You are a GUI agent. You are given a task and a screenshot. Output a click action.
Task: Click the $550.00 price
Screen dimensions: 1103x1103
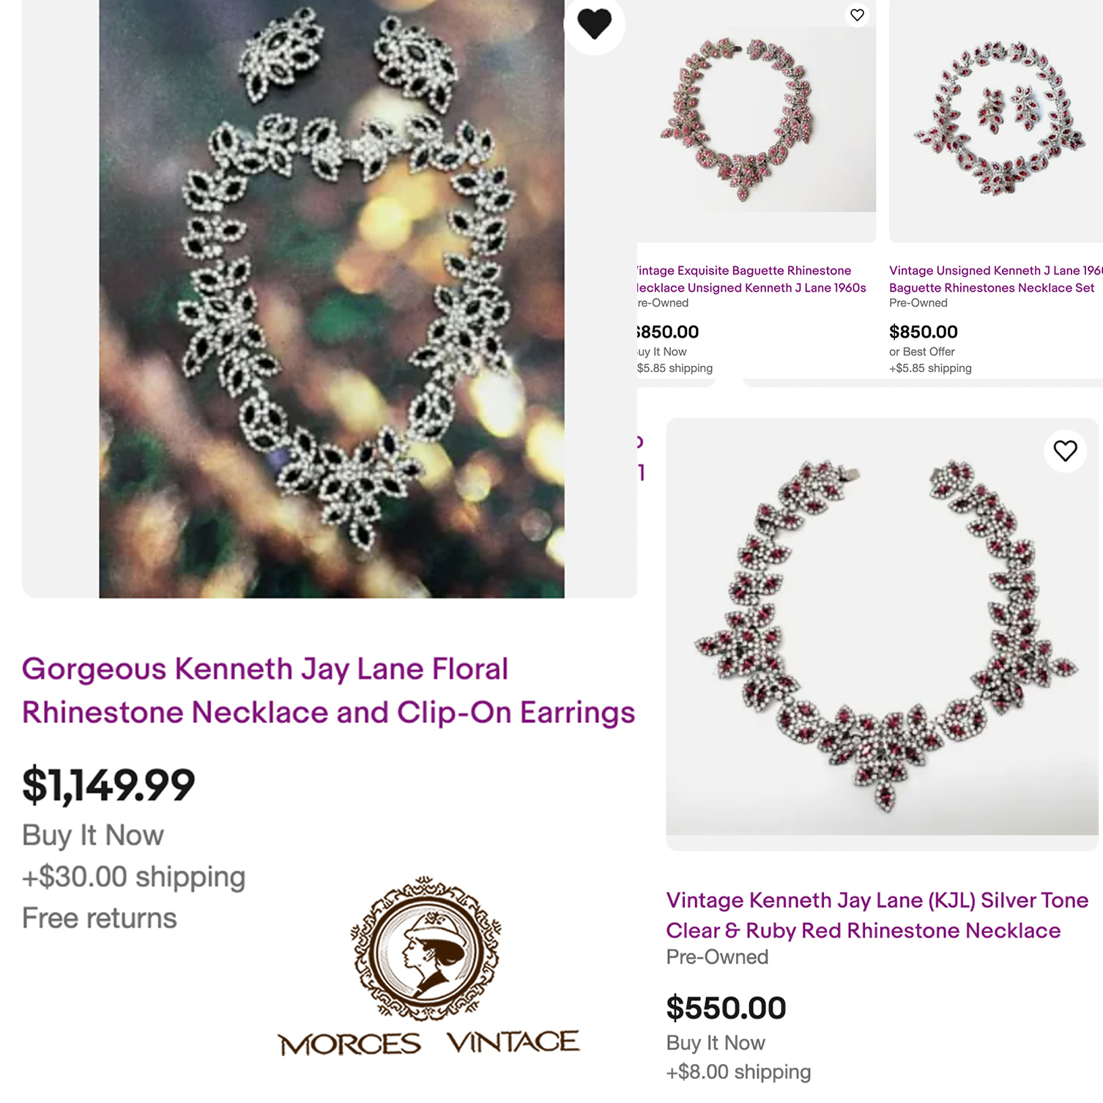click(726, 1008)
